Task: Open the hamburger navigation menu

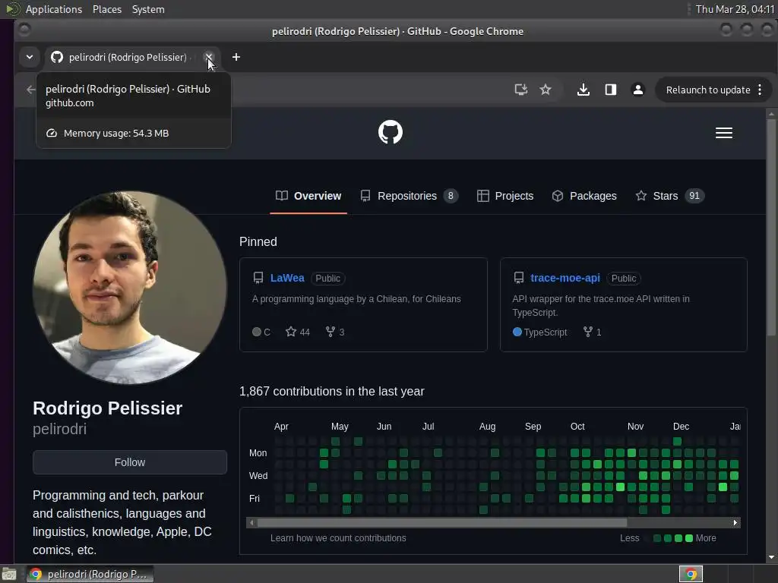Action: [724, 133]
